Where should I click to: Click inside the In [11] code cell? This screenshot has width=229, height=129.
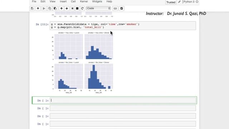pos(123,26)
